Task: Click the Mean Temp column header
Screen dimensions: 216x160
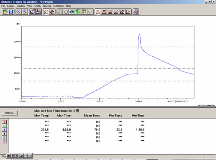Action: coord(92,116)
